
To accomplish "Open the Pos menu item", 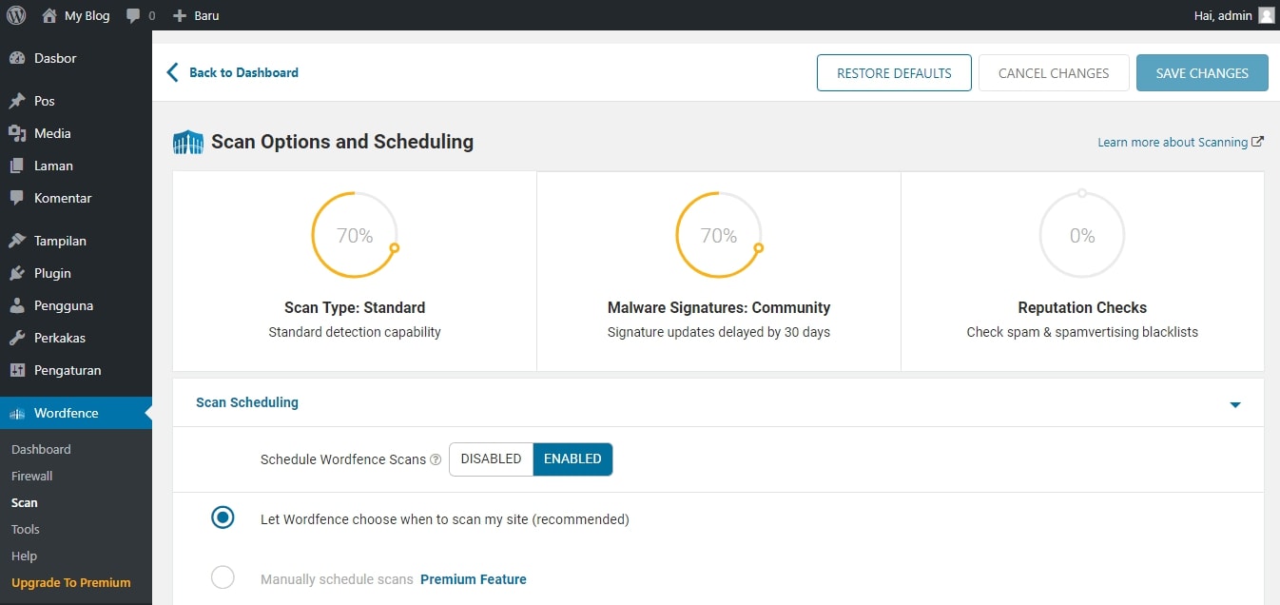I will pos(76,101).
